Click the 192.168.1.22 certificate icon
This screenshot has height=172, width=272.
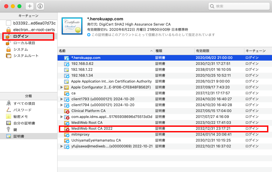tap(66, 70)
